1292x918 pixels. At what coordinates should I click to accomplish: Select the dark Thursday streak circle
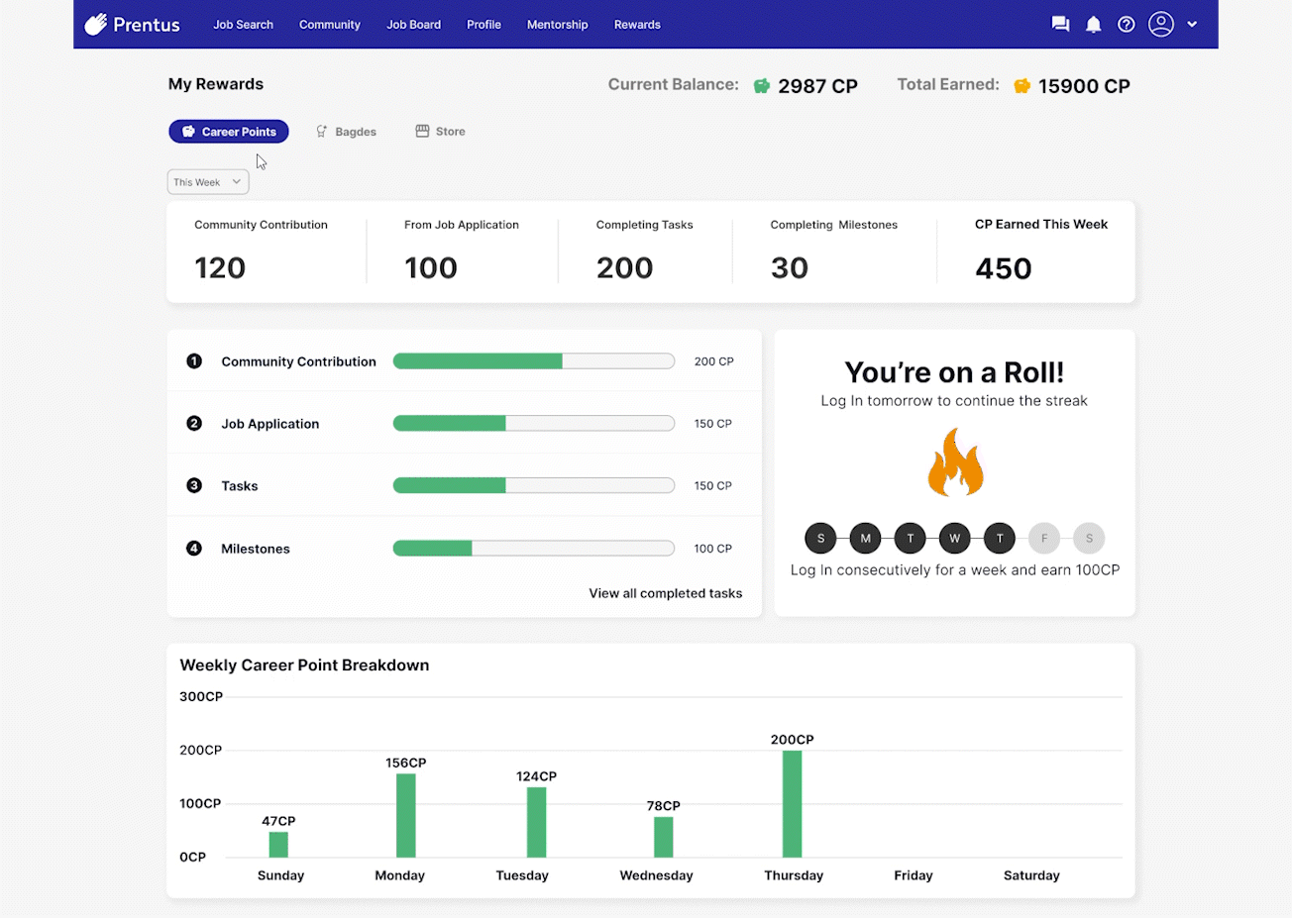1000,539
